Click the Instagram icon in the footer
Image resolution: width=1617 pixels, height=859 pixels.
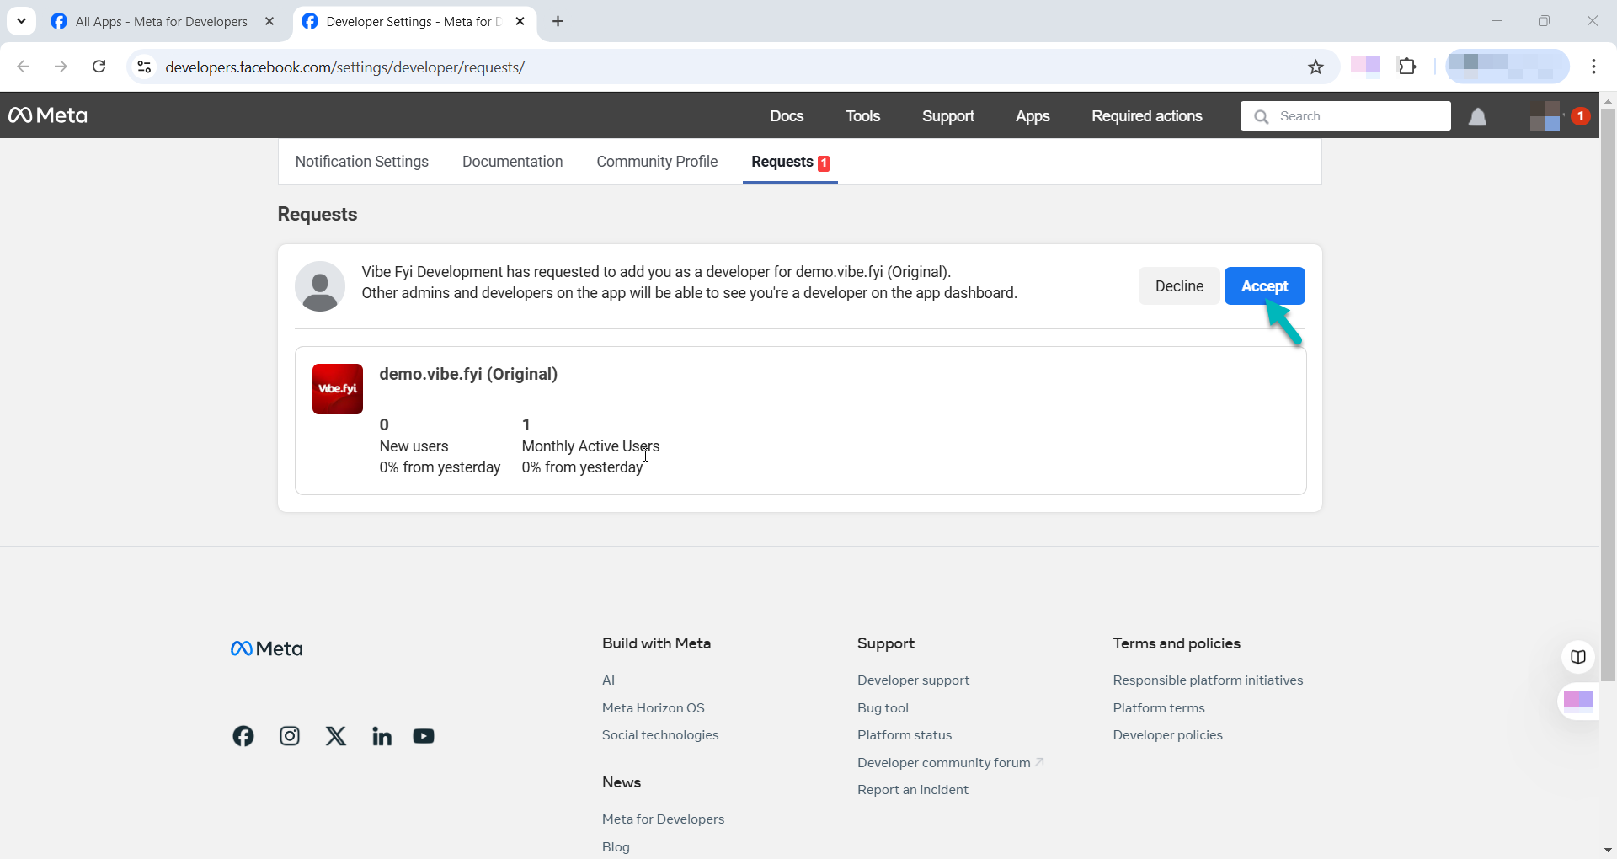click(290, 736)
